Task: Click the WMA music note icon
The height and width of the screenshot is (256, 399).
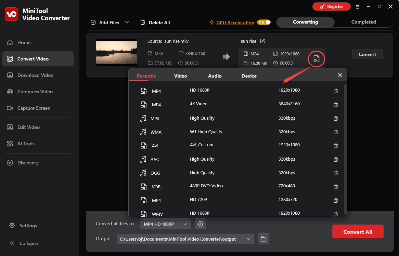Action: (143, 132)
